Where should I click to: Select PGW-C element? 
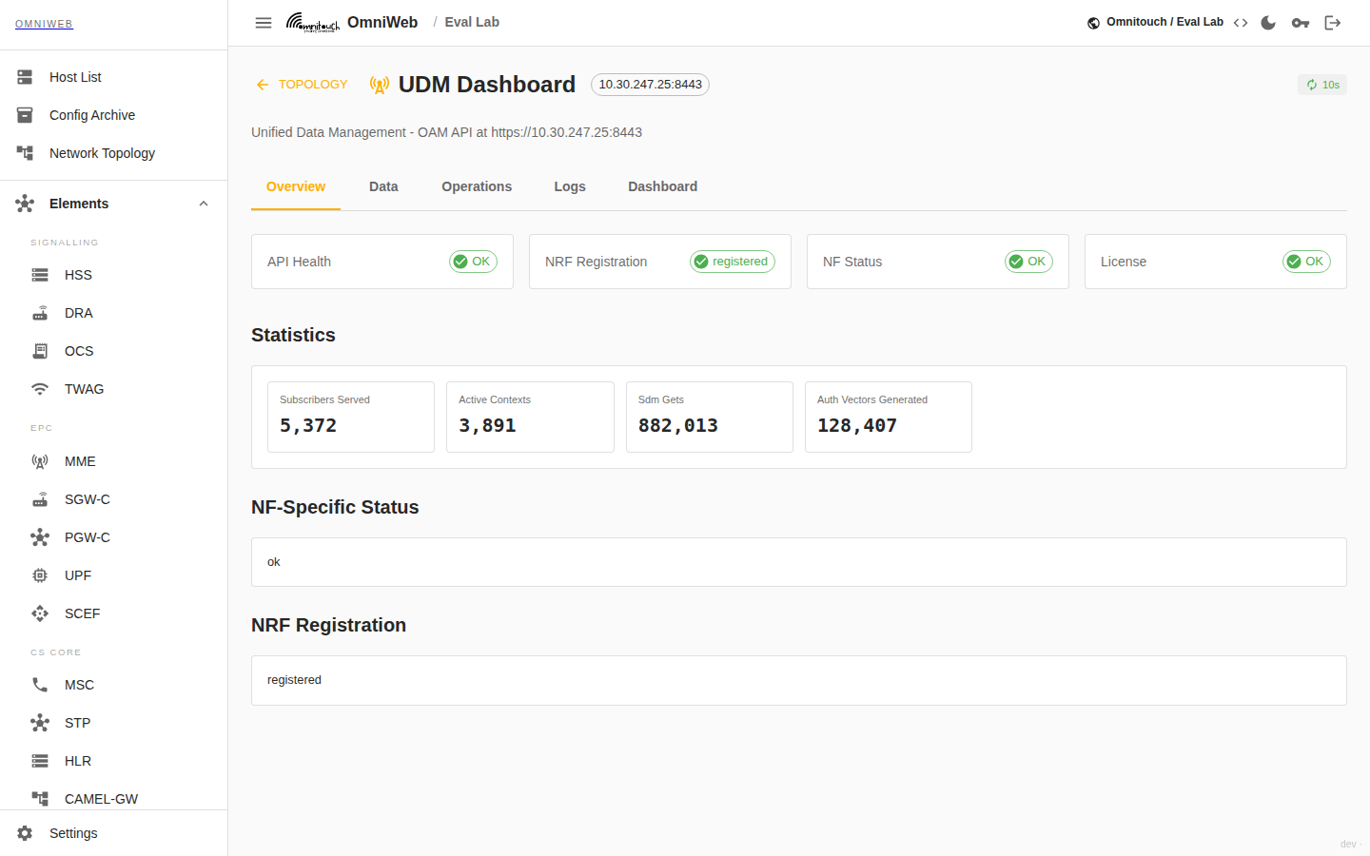114,537
